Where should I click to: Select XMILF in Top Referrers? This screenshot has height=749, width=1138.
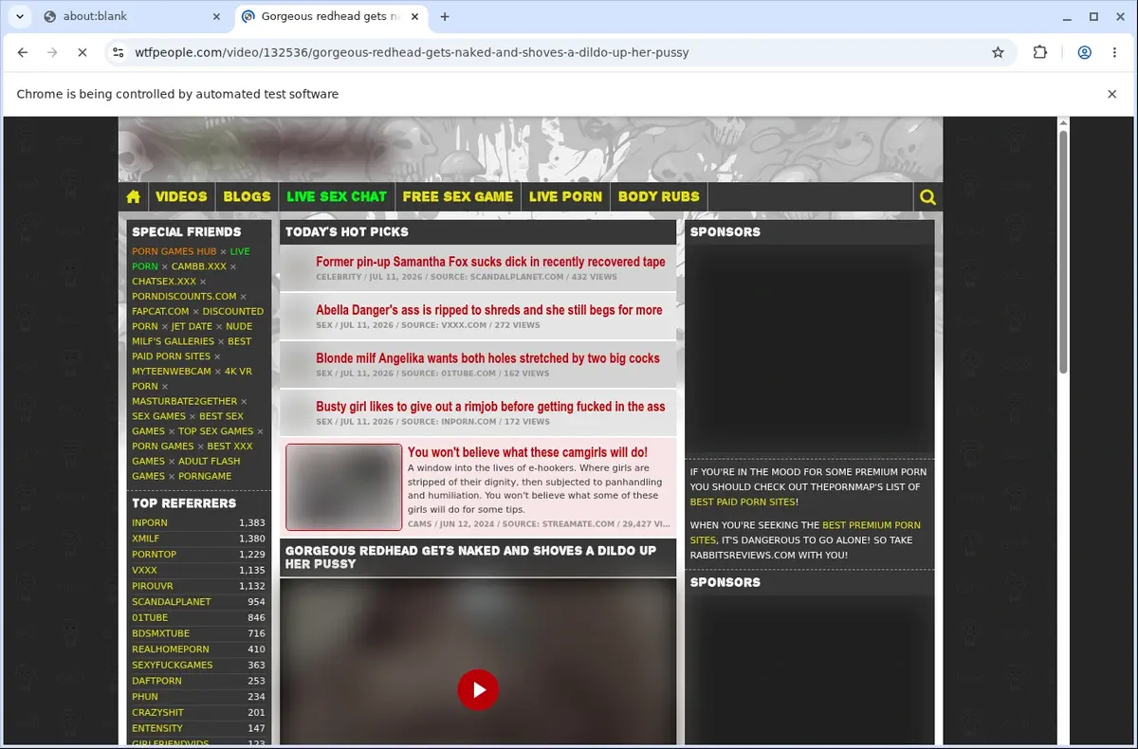point(146,539)
